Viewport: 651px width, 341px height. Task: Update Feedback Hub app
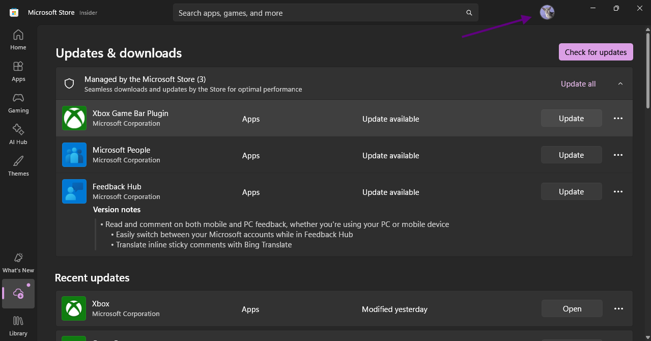tap(571, 191)
